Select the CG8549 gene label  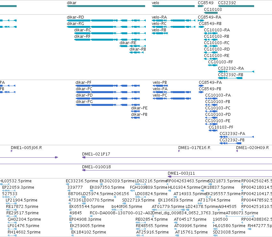coord(206,3)
